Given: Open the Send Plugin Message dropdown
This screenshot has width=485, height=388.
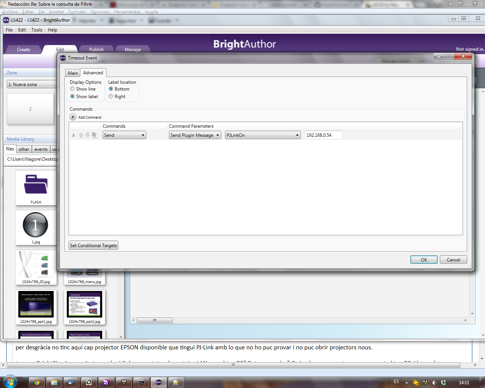Looking at the screenshot, I should (195, 135).
